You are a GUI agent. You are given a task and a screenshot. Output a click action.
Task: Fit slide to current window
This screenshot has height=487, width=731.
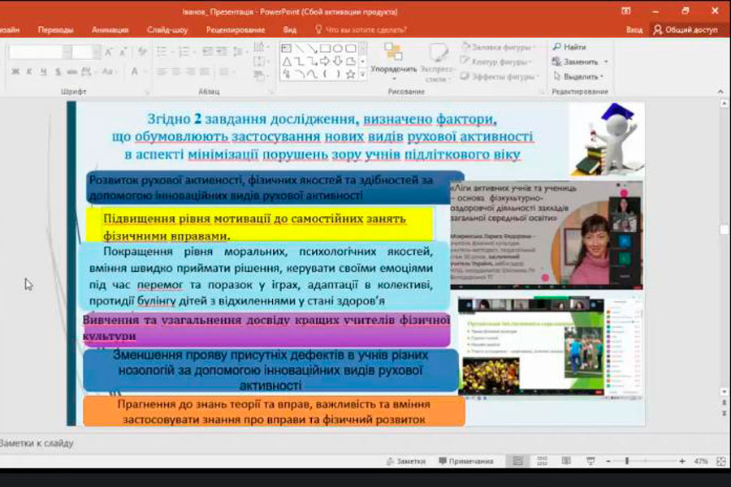coord(720,461)
